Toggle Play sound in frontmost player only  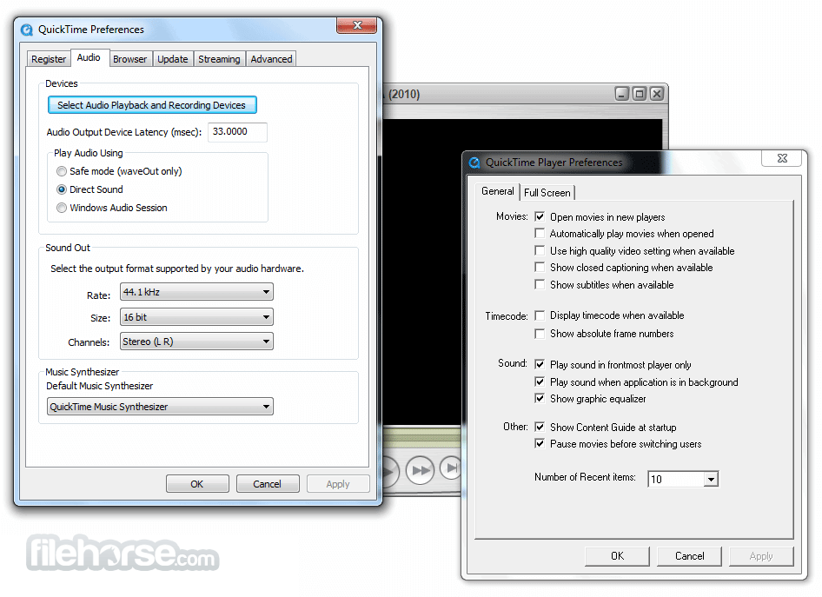540,364
